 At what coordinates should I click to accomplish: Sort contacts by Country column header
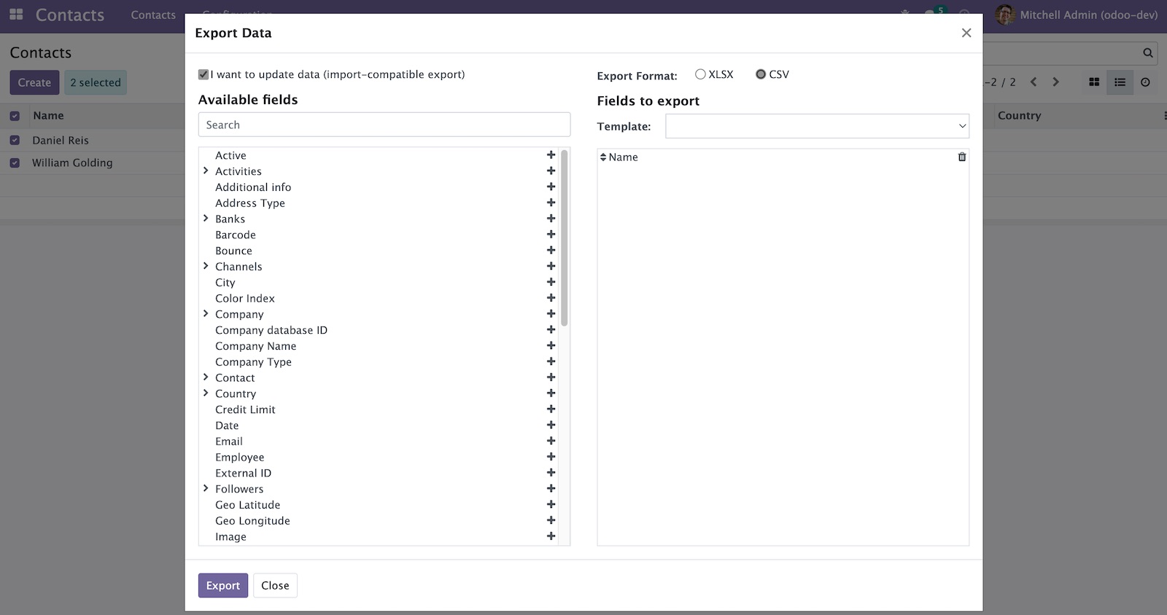(x=1019, y=115)
